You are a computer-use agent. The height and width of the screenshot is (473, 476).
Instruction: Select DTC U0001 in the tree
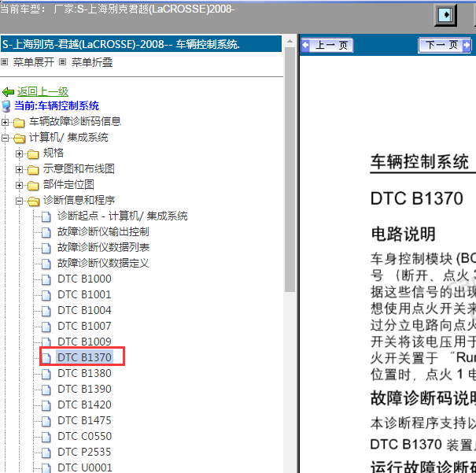84,467
